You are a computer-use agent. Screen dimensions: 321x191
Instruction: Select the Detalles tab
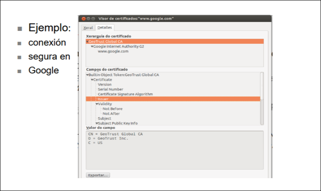coord(104,28)
